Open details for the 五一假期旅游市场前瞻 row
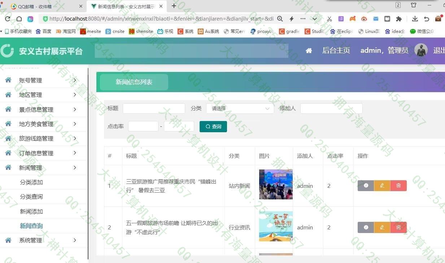 click(366, 227)
